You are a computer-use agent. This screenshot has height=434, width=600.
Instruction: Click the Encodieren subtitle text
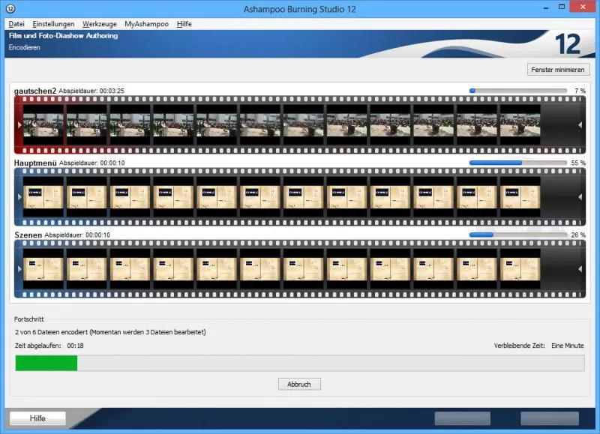tap(24, 47)
